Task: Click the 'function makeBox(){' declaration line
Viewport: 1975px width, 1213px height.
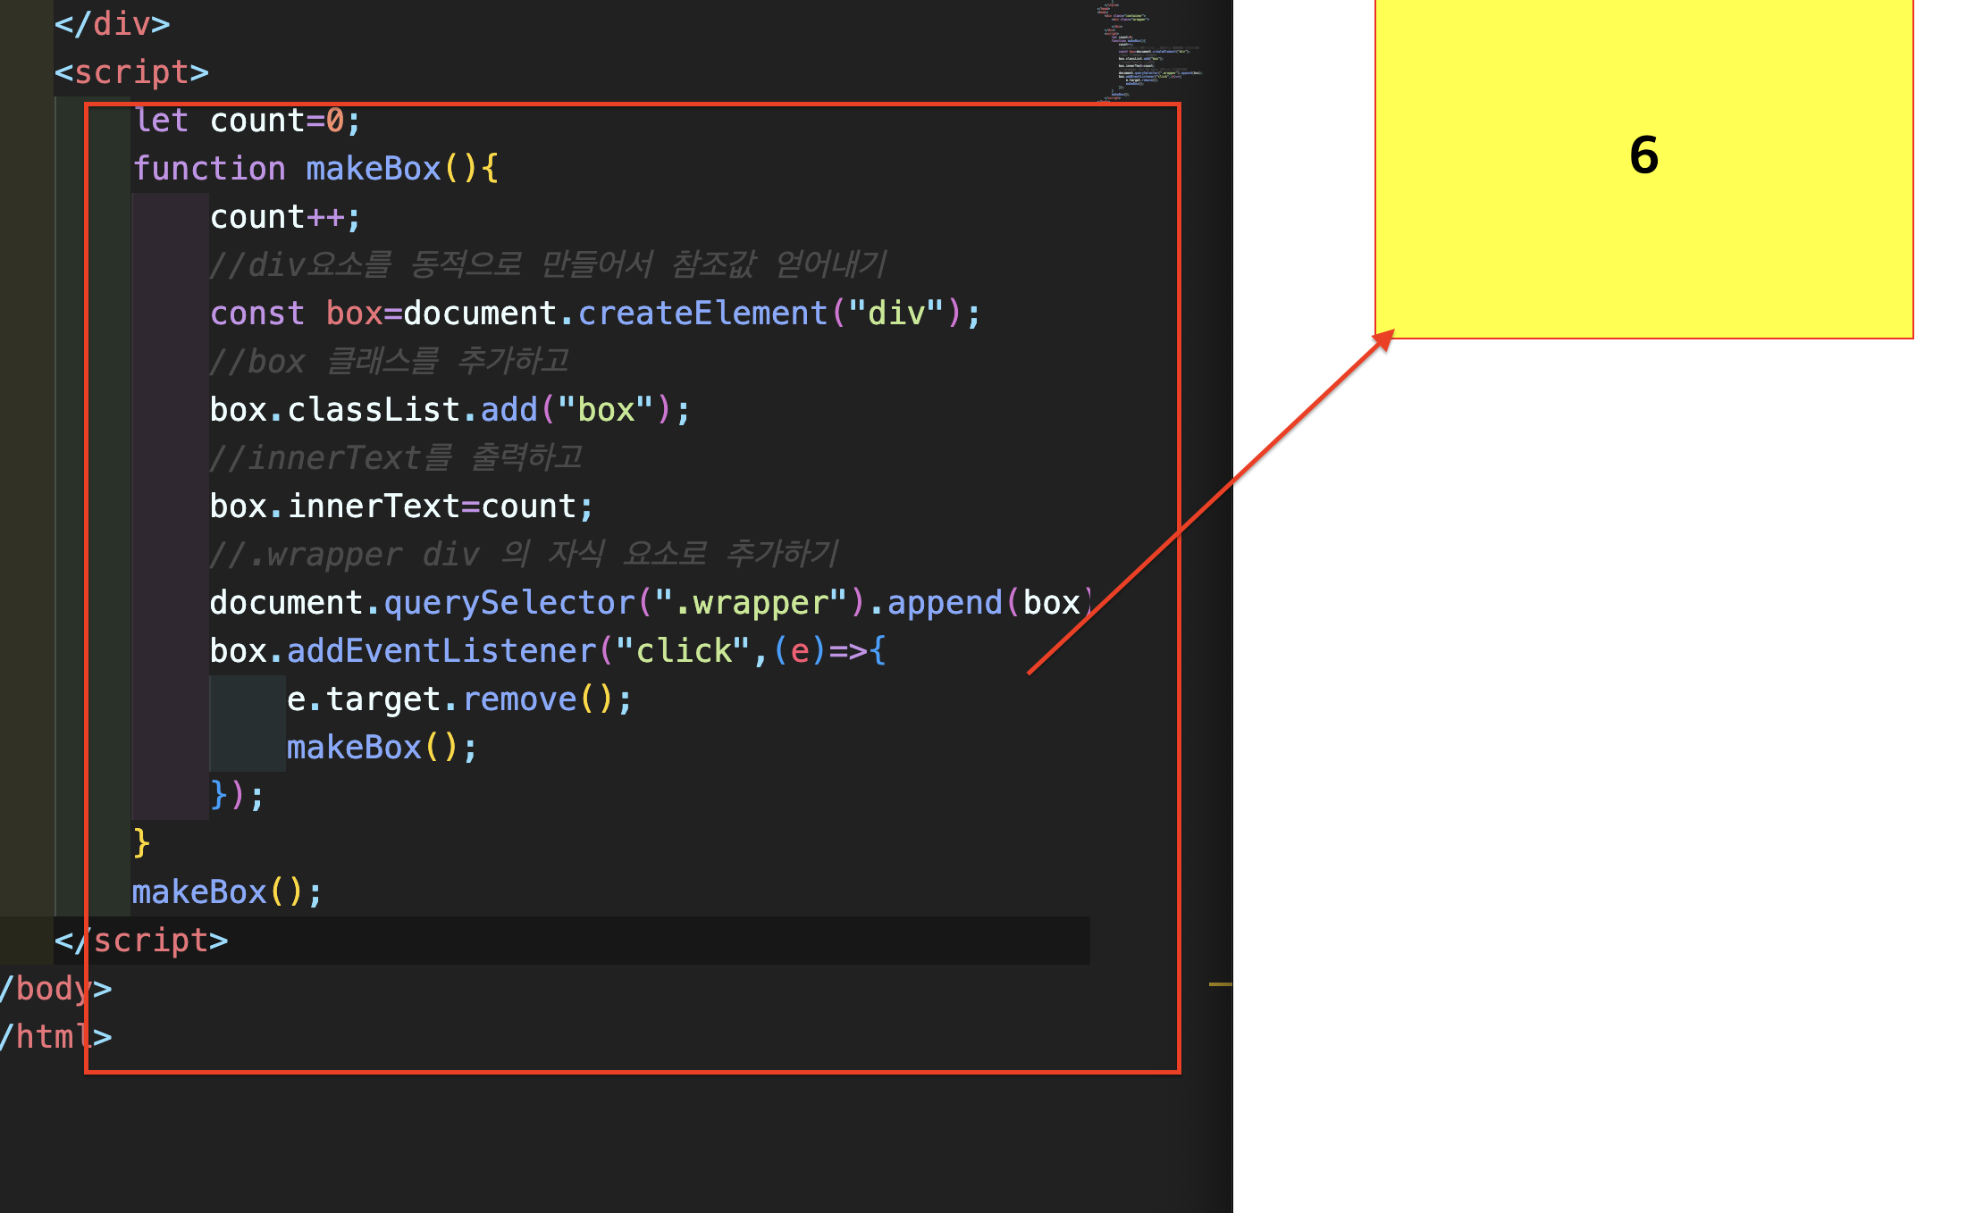Action: click(315, 169)
